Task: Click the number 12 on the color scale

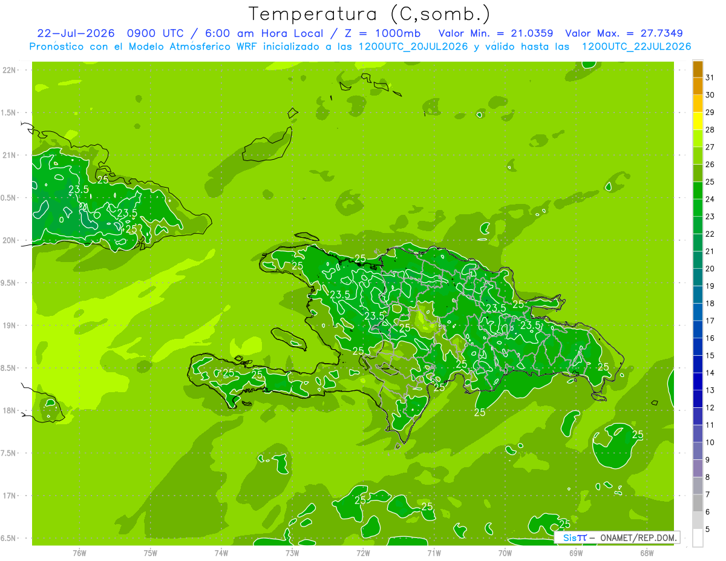Action: (x=710, y=408)
